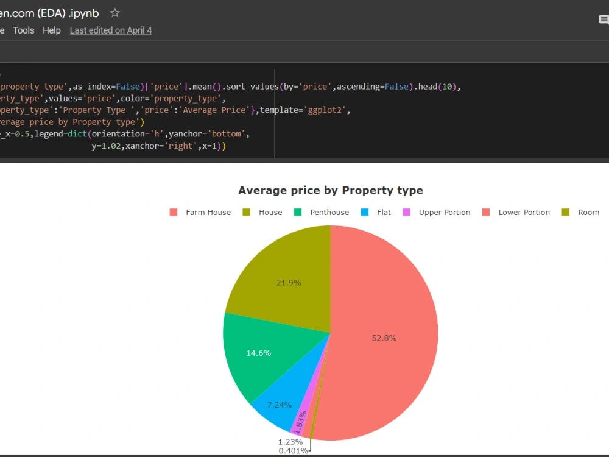Open revision history via 'Last edited on April 4'
The height and width of the screenshot is (457, 609).
110,30
